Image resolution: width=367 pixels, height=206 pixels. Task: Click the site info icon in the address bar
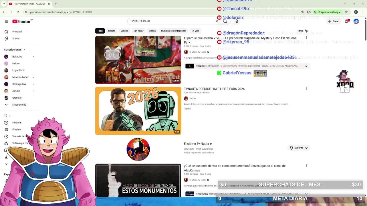point(26,12)
